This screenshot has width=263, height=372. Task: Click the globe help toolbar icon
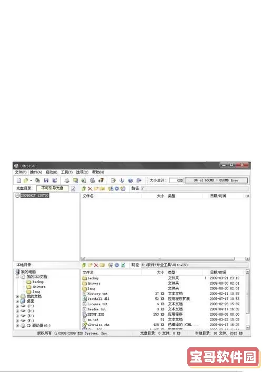pos(130,180)
